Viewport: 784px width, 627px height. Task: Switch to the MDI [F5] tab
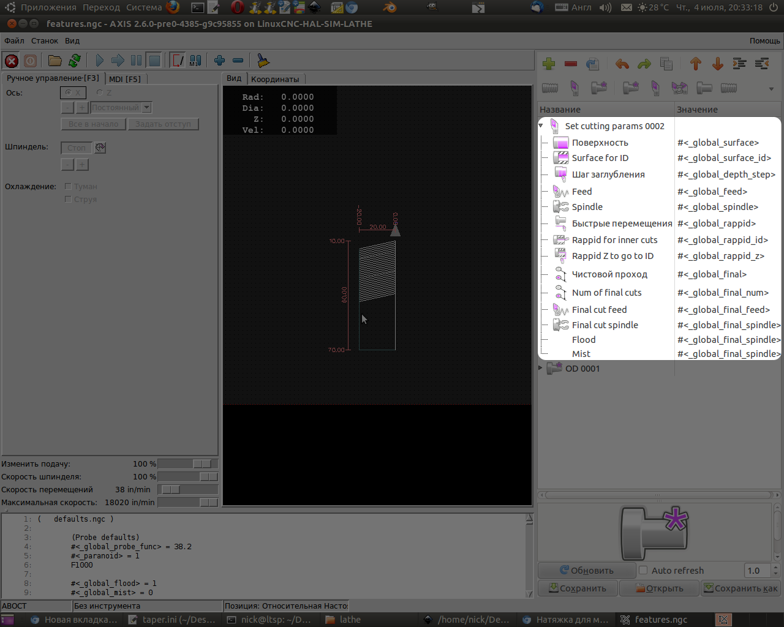click(125, 79)
